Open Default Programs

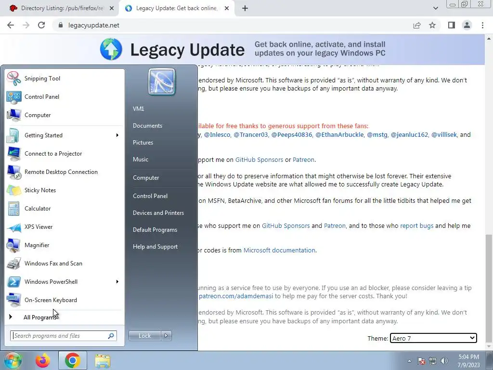155,230
